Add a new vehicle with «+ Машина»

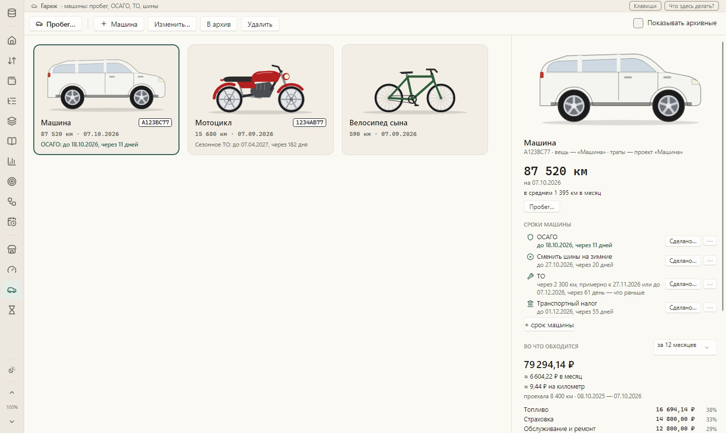coord(119,24)
